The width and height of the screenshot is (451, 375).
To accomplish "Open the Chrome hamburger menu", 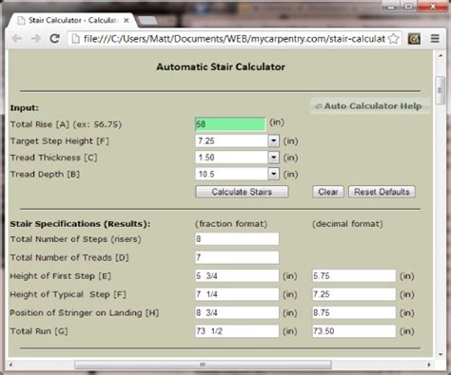I will coord(435,39).
